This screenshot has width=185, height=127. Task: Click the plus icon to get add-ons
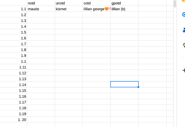tap(184, 70)
